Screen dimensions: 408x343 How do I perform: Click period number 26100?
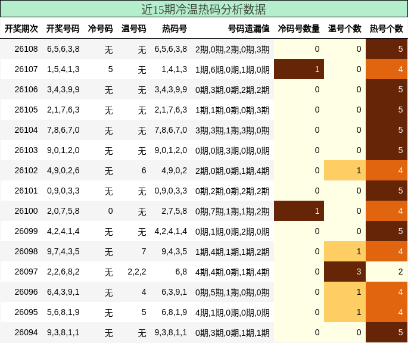click(x=26, y=211)
